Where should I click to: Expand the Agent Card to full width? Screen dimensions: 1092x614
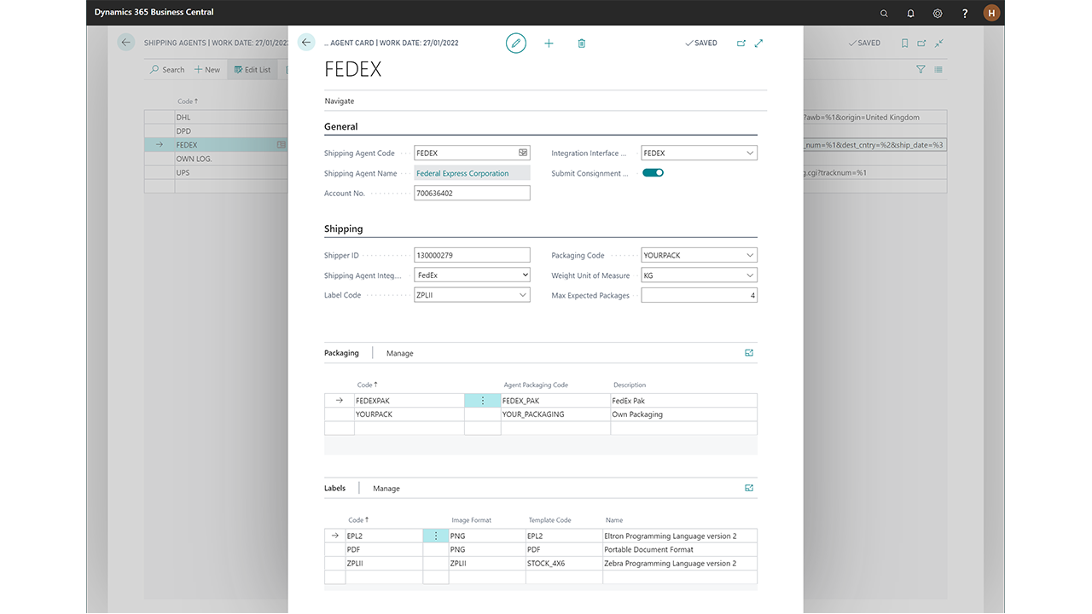pyautogui.click(x=759, y=43)
